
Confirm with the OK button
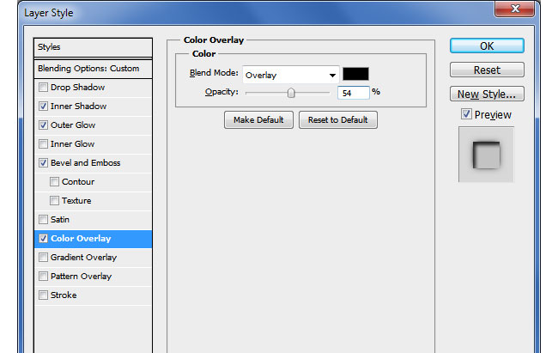tap(487, 46)
